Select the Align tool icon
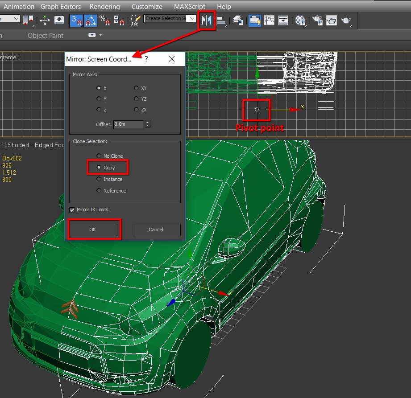Viewport: 411px width, 398px height. [x=221, y=21]
